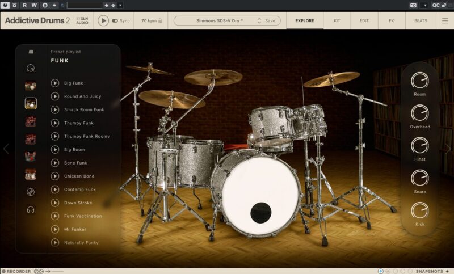Screen dimensions: 454x274
Task: Open the headphones icon in sidebar
Action: [x=31, y=210]
